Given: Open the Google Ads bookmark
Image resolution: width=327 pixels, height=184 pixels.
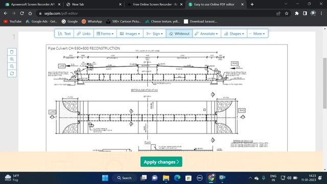Looking at the screenshot, I should pos(41,21).
